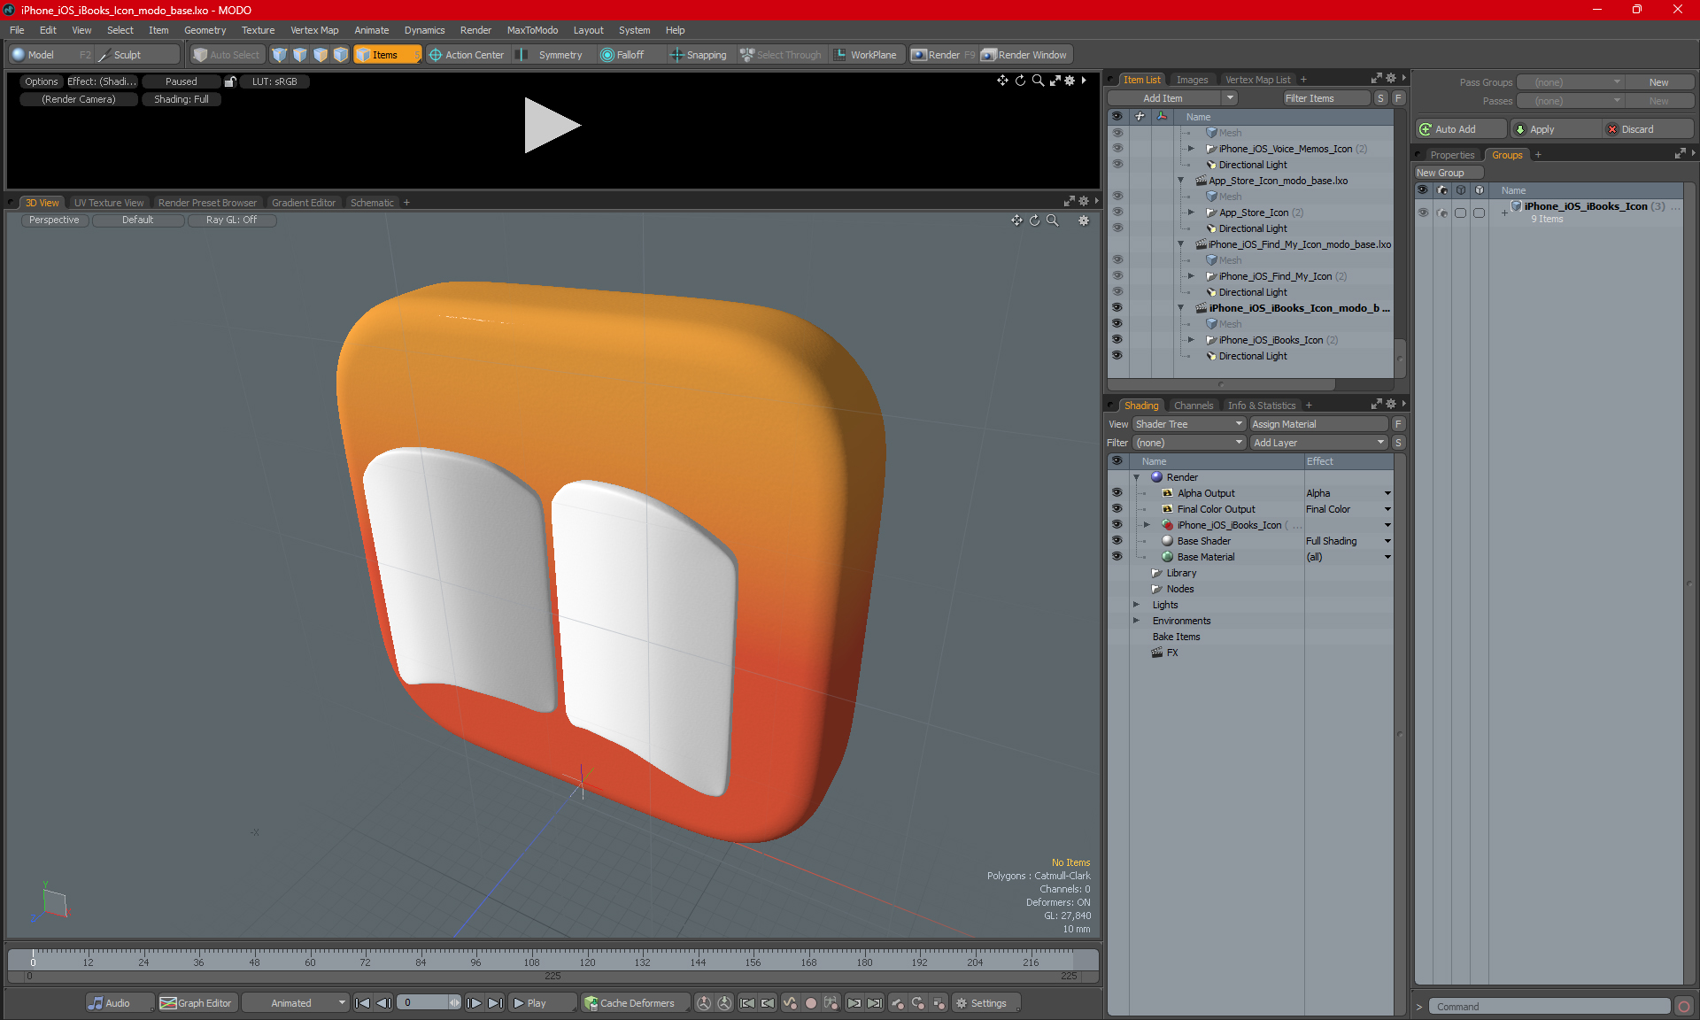Click the 3D viewport gear settings icon
The width and height of the screenshot is (1700, 1020).
pos(1084,220)
